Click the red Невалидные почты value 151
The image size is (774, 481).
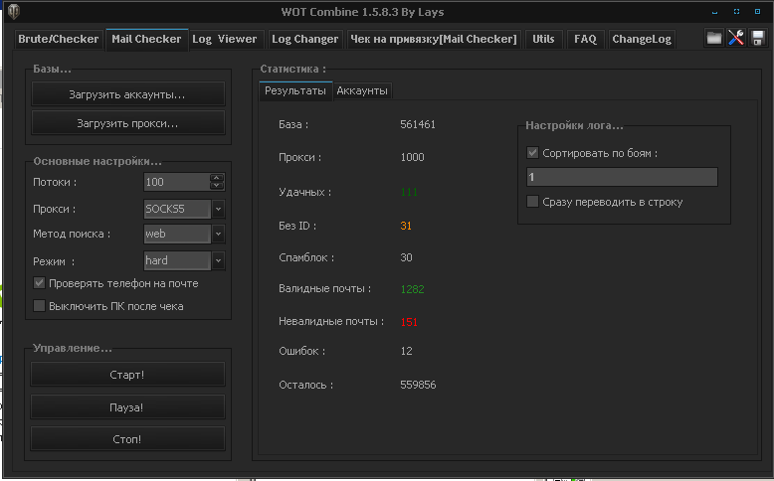[409, 322]
